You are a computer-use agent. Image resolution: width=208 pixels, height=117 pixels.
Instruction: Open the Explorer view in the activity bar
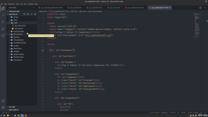point(3,8)
